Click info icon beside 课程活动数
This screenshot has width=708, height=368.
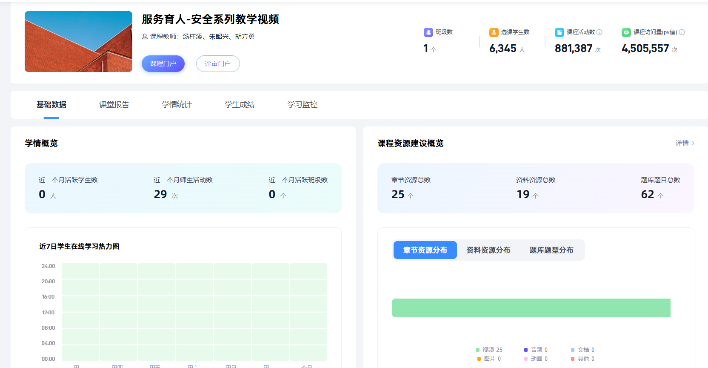pyautogui.click(x=600, y=32)
